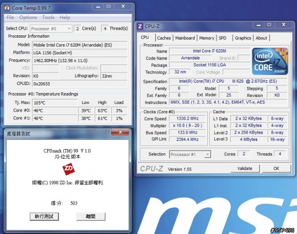Click the Validate button in CPU-Z
Image resolution: width=297 pixels, height=234 pixels.
click(245, 169)
